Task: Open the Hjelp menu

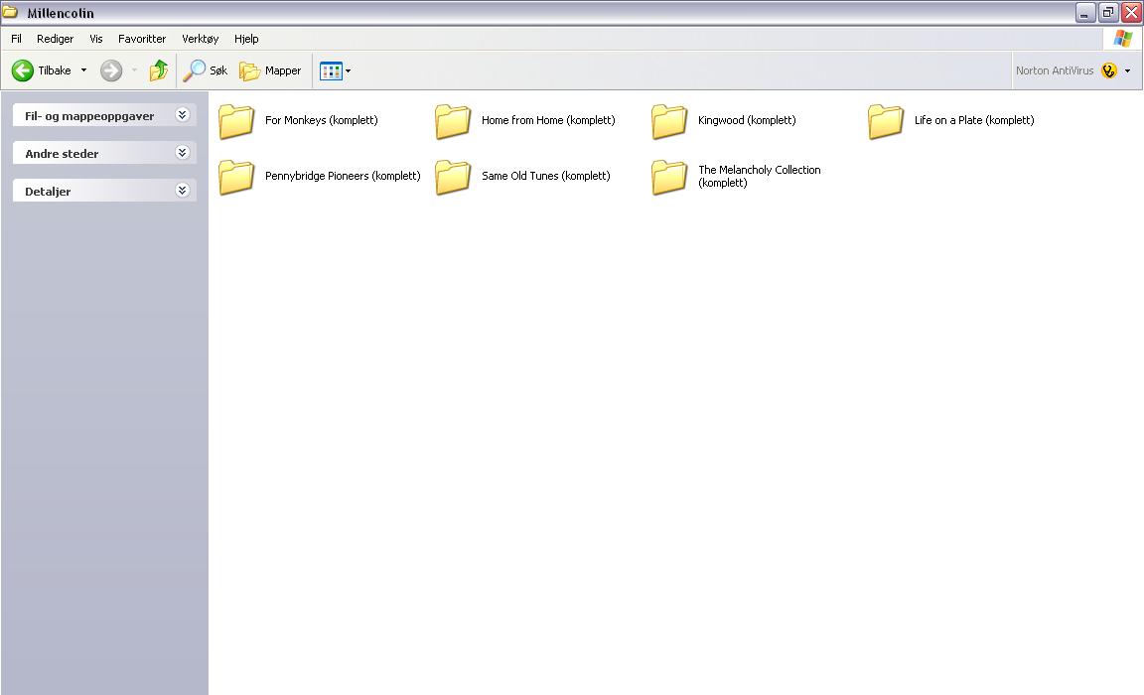Action: tap(246, 39)
